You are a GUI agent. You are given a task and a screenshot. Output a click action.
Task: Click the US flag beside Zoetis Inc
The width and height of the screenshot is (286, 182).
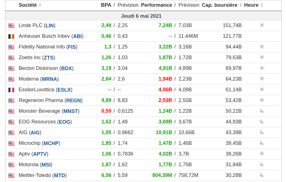11,58
